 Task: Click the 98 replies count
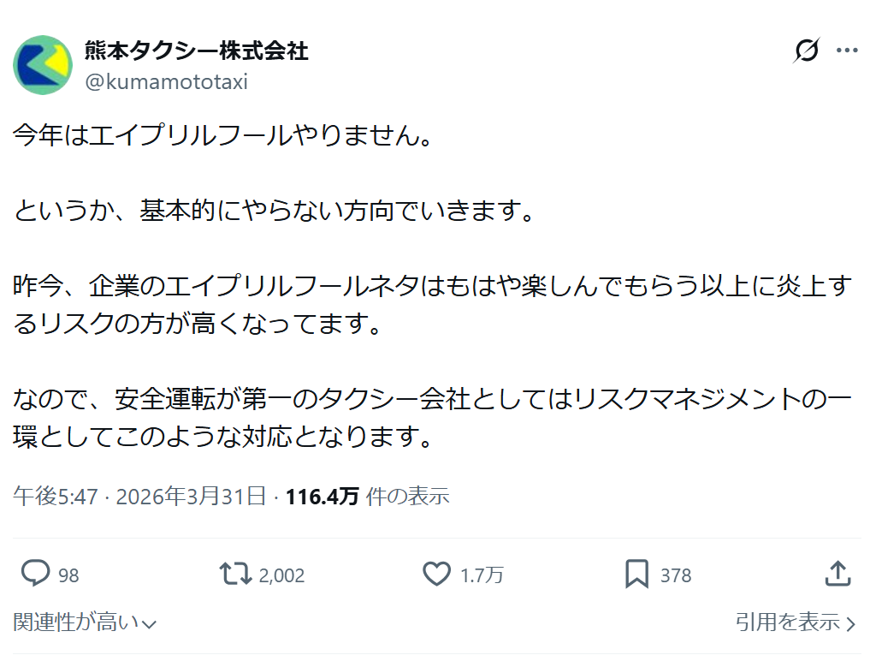(x=68, y=575)
